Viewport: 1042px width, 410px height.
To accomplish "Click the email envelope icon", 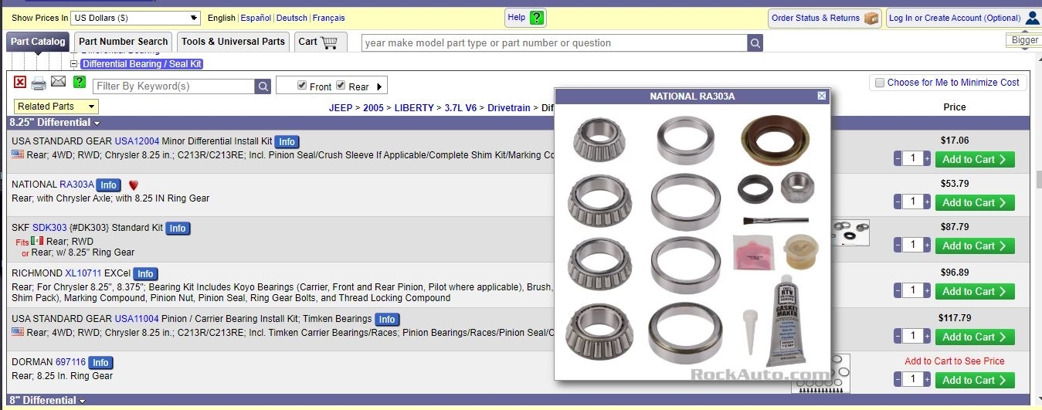I will click(59, 82).
